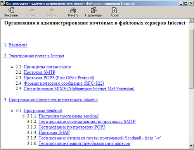194x150 pixels.
Task: Click the Назад back arrow icon
Action: pos(31,10)
